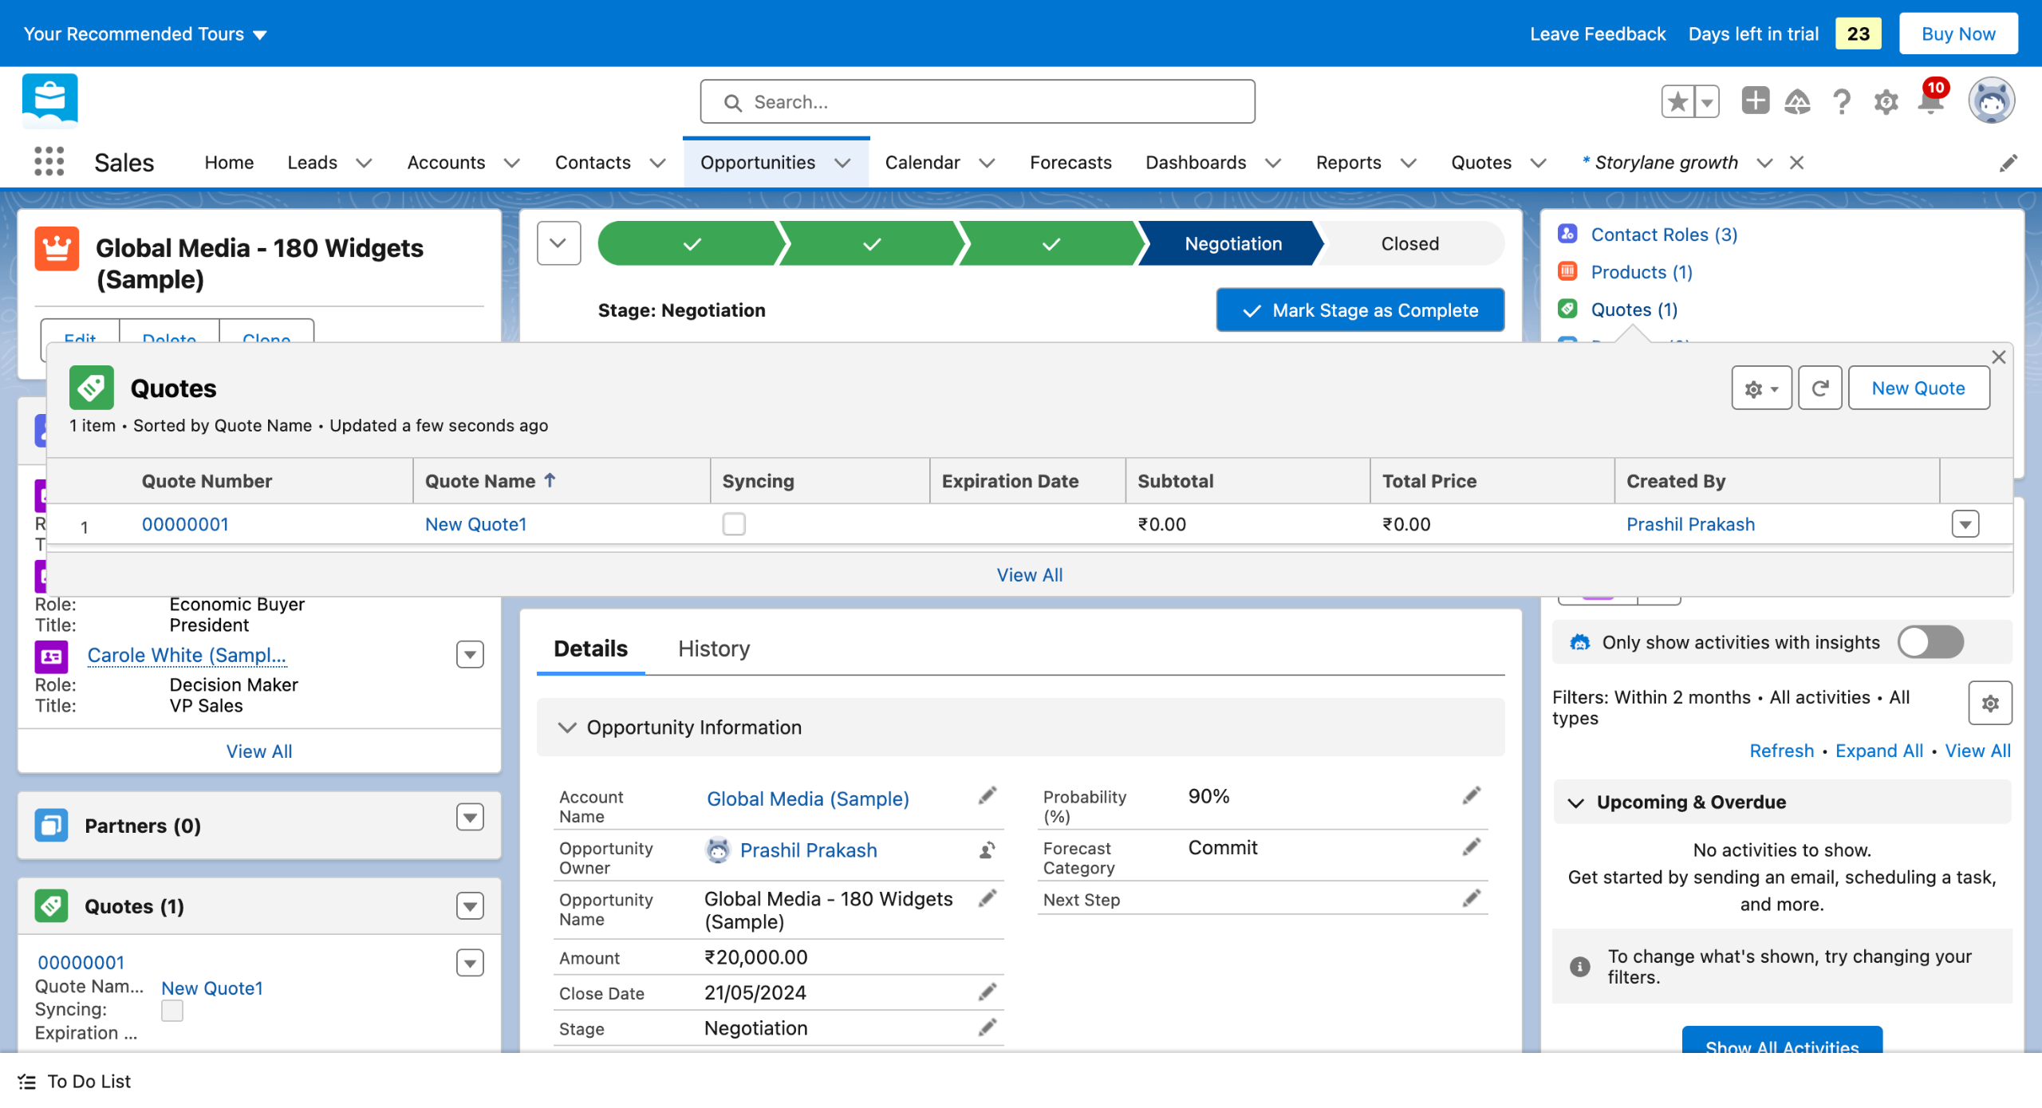
Task: Open the Buy Now button
Action: [1958, 34]
